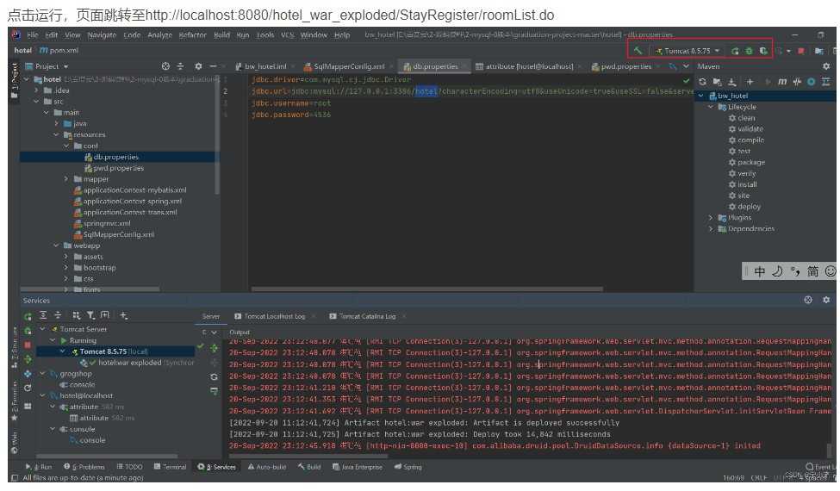The height and width of the screenshot is (491, 840).
Task: Click the red Stop button in main toolbar
Action: click(801, 51)
